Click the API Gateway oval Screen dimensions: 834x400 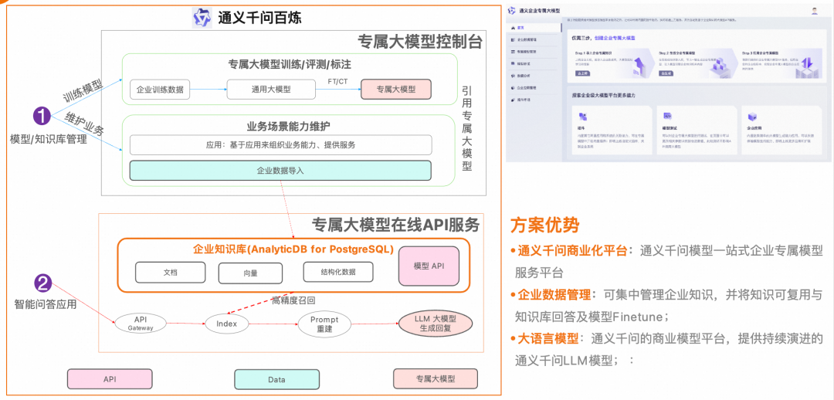click(141, 323)
